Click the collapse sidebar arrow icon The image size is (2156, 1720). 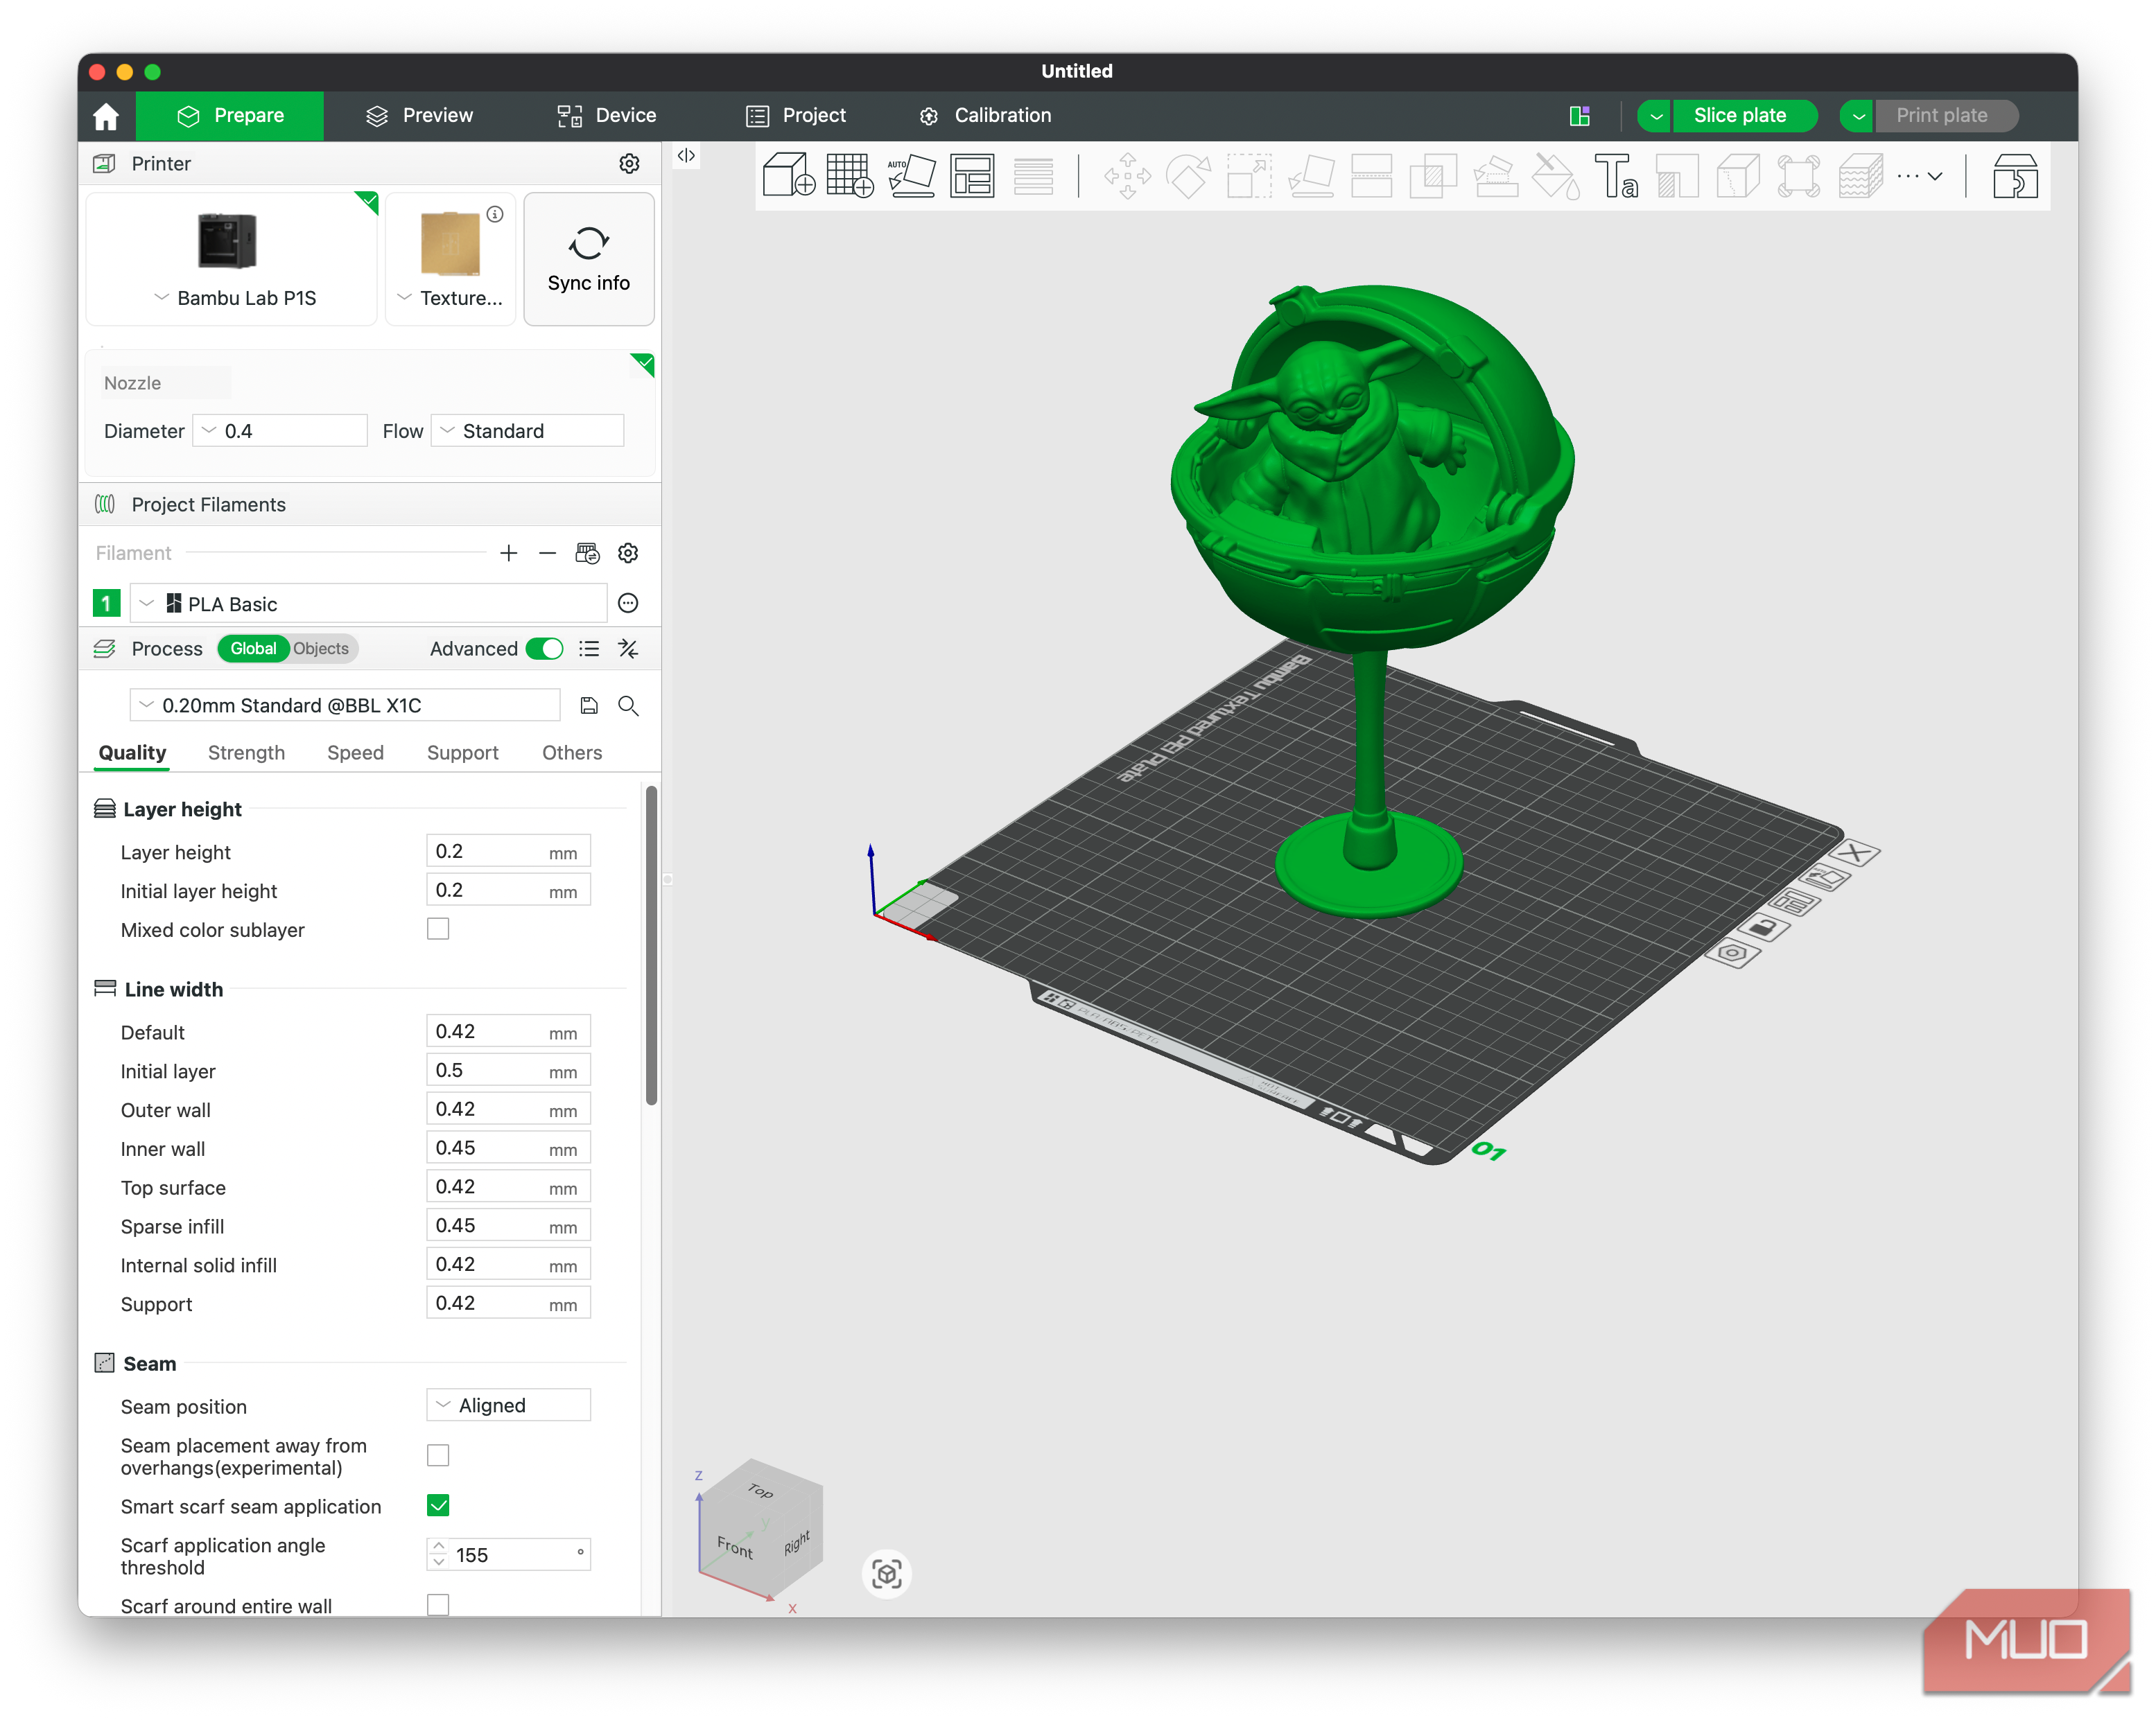(x=686, y=155)
